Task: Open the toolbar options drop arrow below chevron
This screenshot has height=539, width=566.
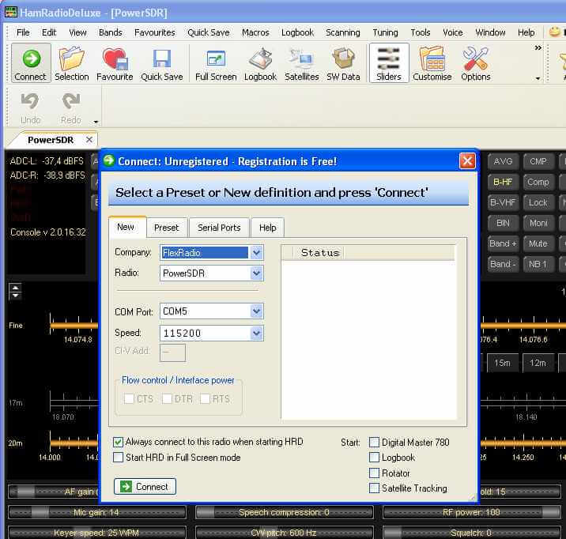Action: (x=538, y=78)
